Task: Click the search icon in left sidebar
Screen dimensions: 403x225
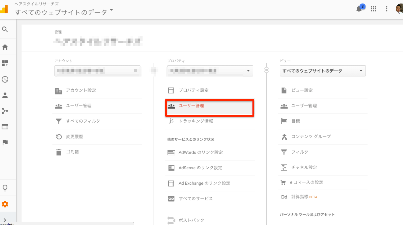Action: click(x=5, y=29)
